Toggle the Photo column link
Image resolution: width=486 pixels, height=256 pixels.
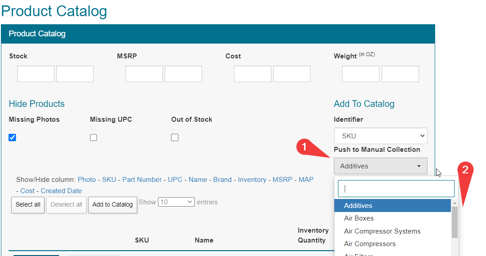(x=87, y=180)
